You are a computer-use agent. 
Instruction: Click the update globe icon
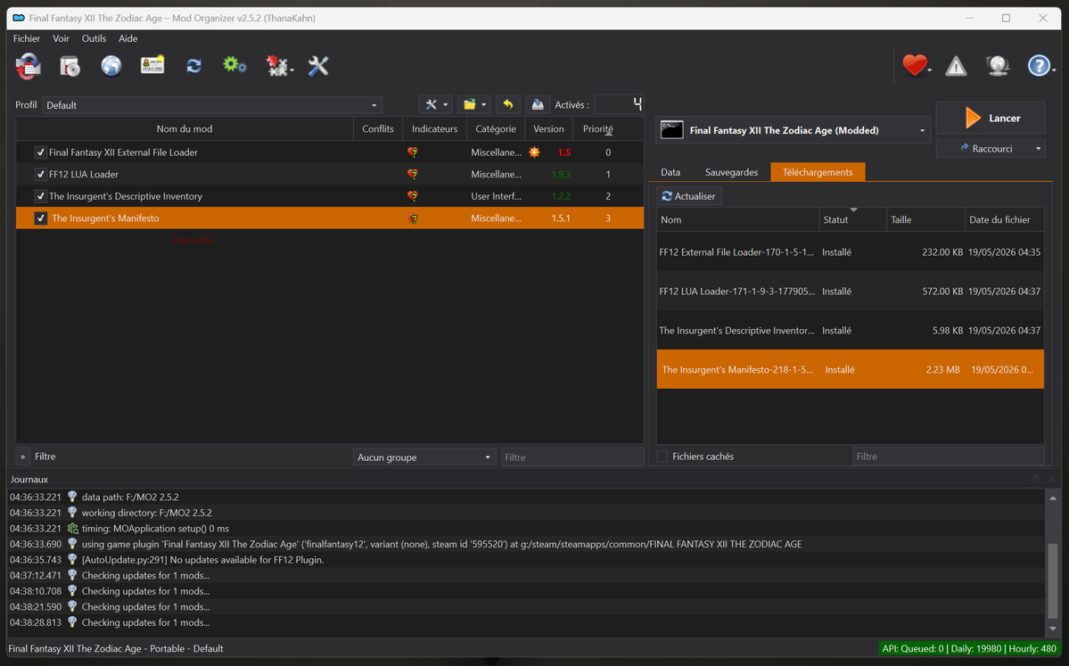click(x=998, y=65)
